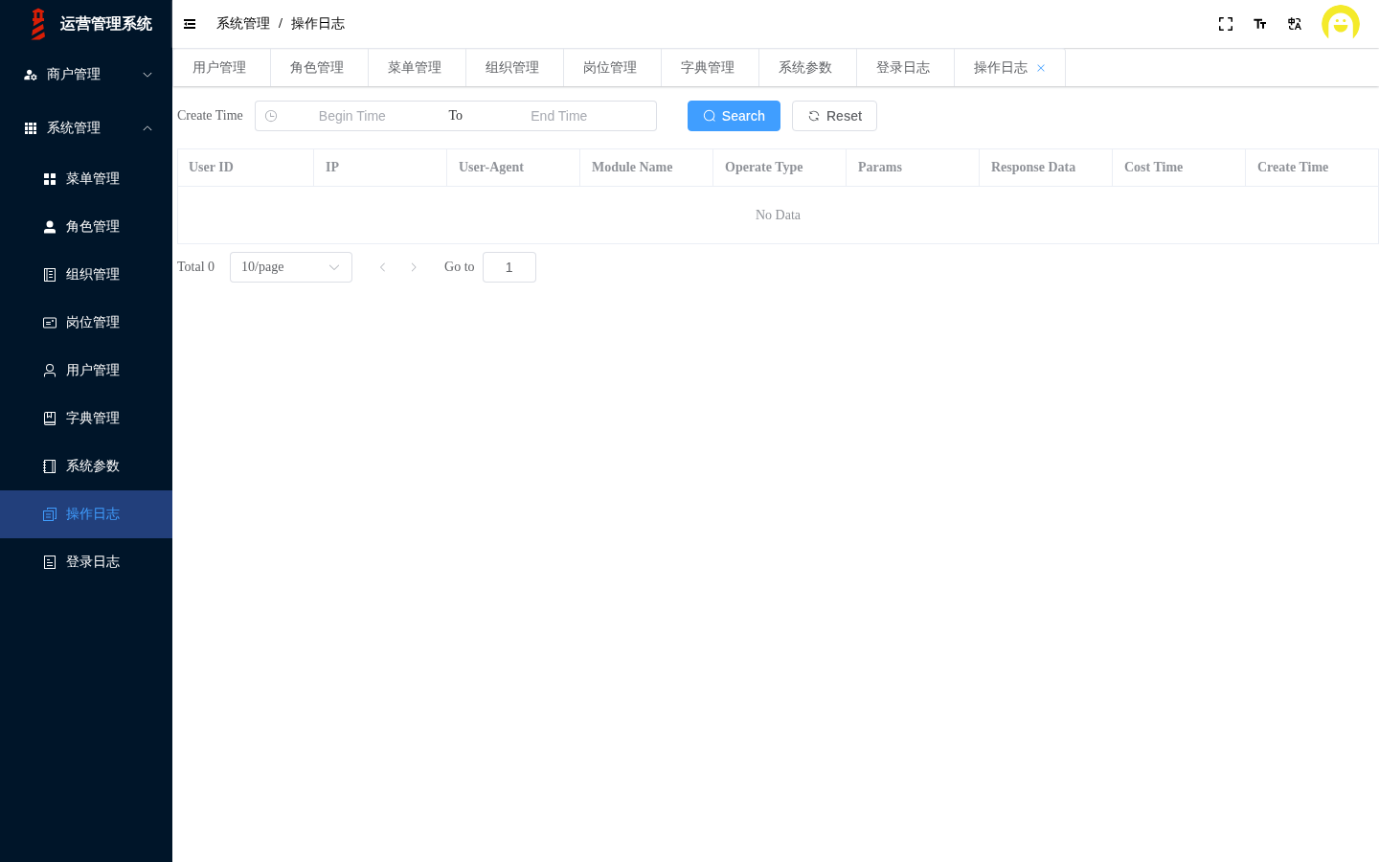Collapse the 系统管理 sidebar menu
The height and width of the screenshot is (862, 1379).
point(86,128)
